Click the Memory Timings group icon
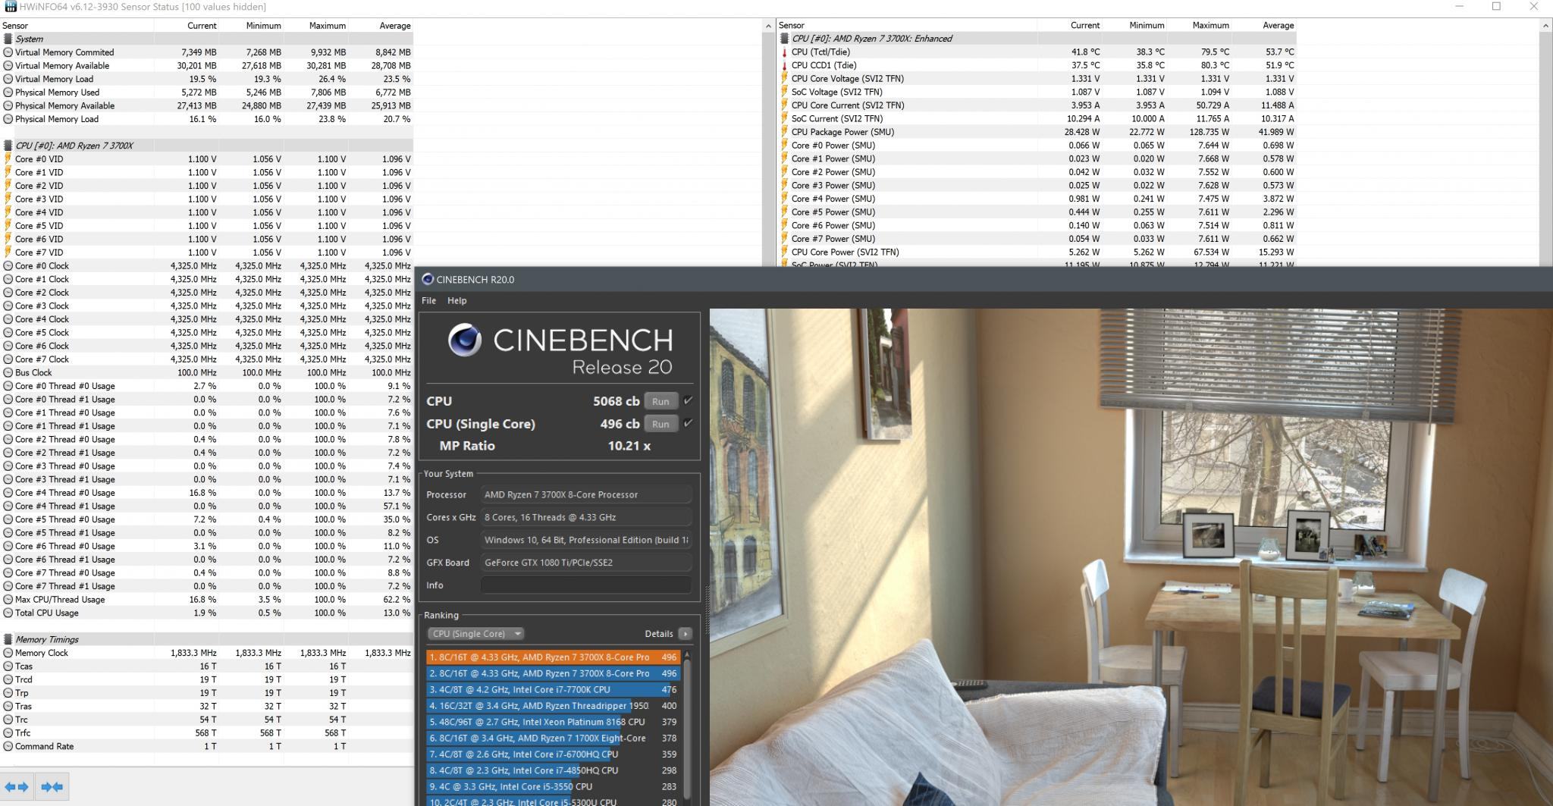Viewport: 1553px width, 806px height. click(x=8, y=639)
